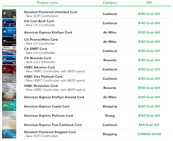Select the HSBC Advance Card name
This screenshot has width=173, height=141.
coord(39,67)
